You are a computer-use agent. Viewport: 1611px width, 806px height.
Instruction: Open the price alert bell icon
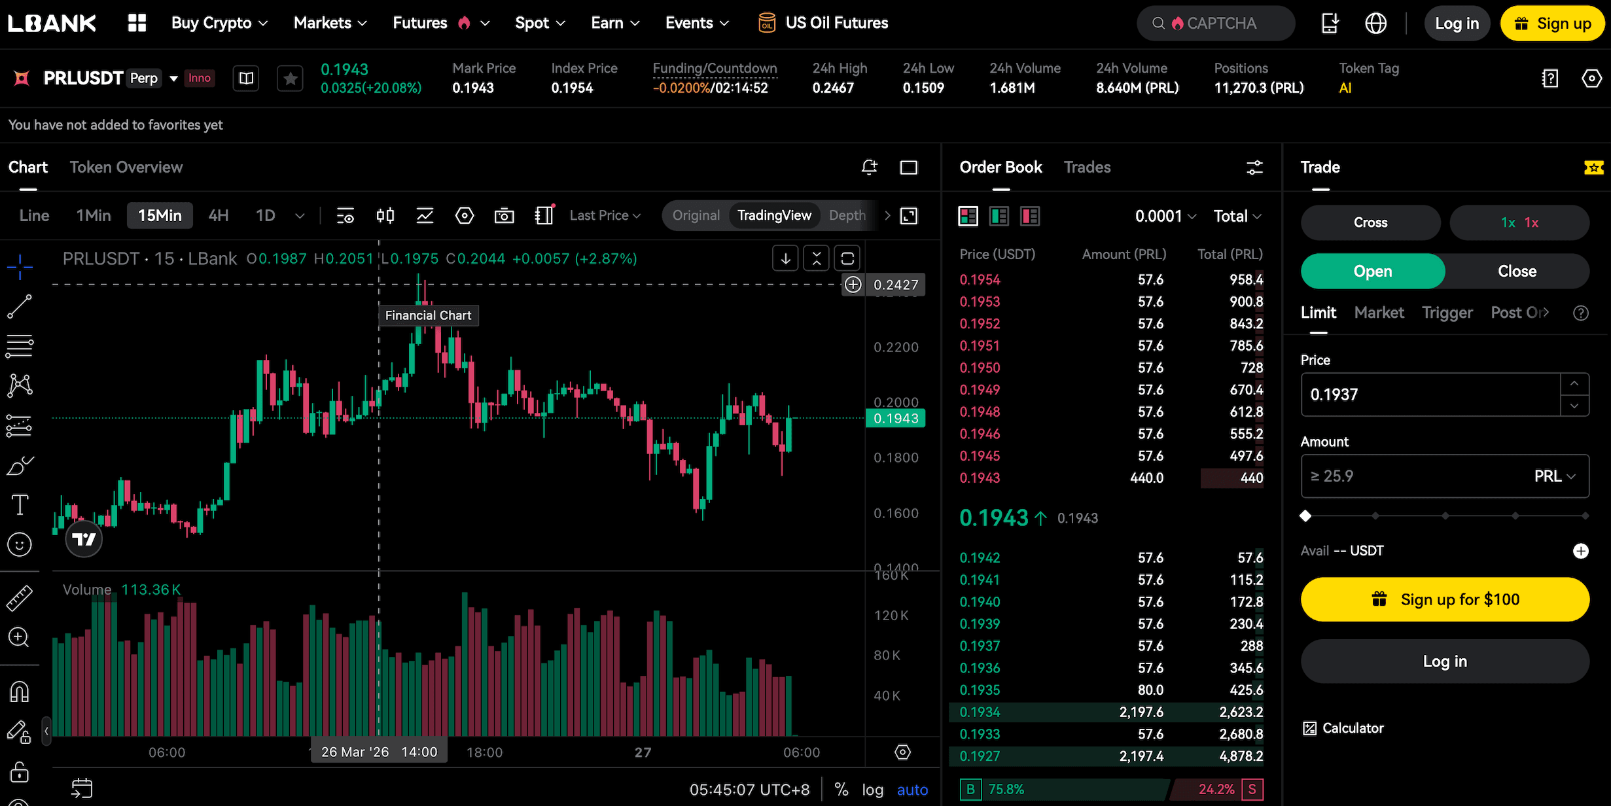[x=869, y=167]
